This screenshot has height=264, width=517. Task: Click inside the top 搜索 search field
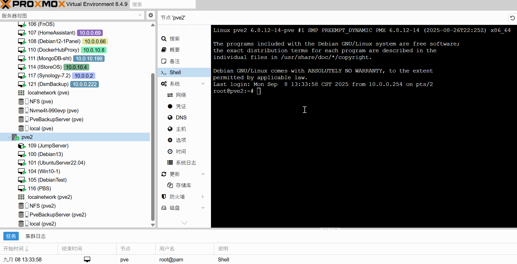point(163,4)
